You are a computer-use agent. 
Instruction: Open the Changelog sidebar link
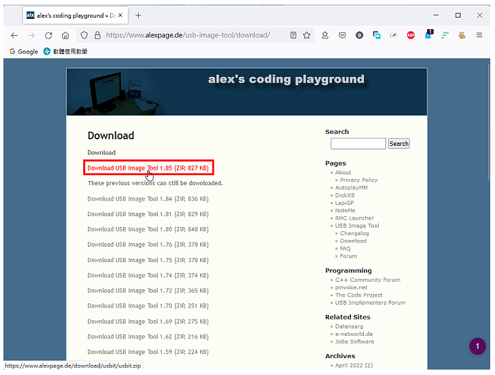coord(354,233)
